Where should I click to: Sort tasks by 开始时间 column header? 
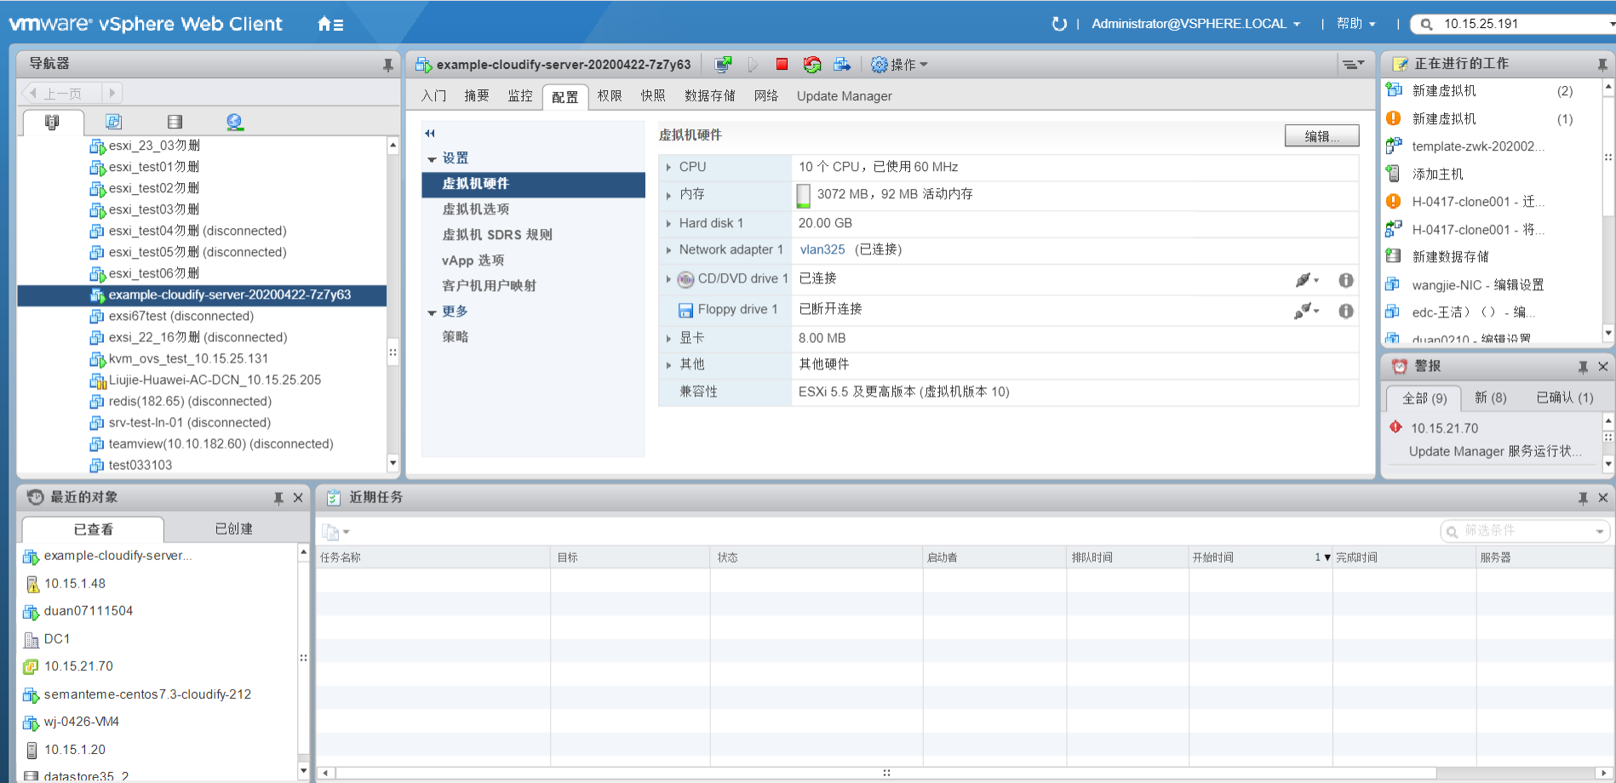[1261, 557]
